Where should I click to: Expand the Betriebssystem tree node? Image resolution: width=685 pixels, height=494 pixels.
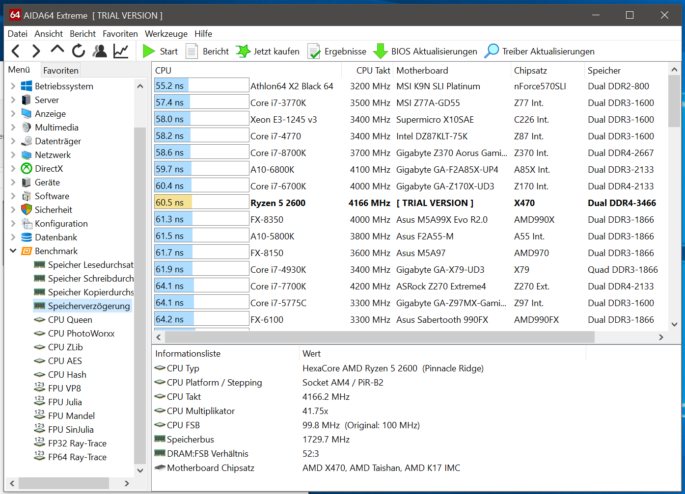pyautogui.click(x=13, y=86)
